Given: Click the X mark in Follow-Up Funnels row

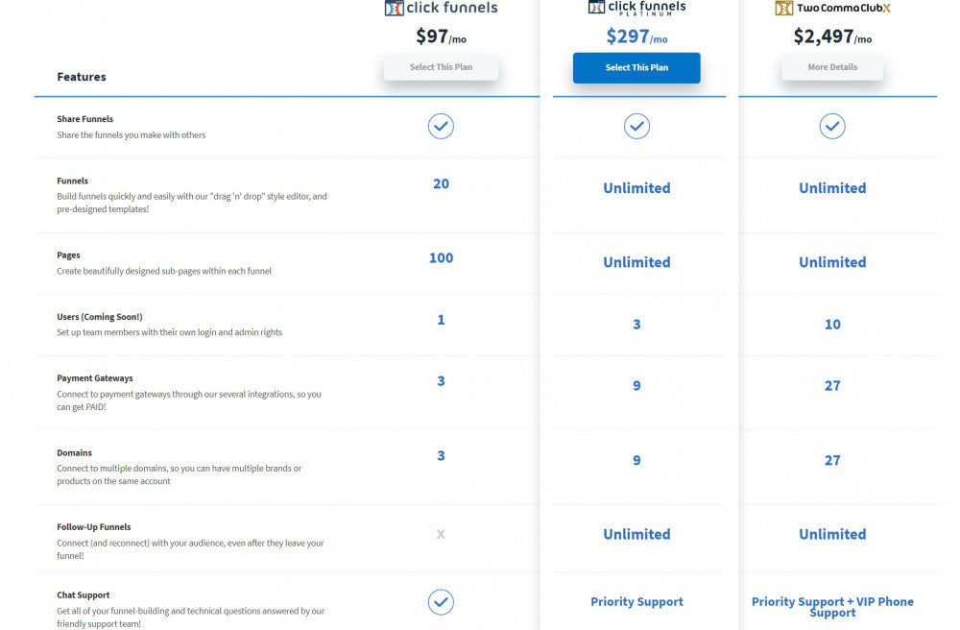Looking at the screenshot, I should click(441, 535).
